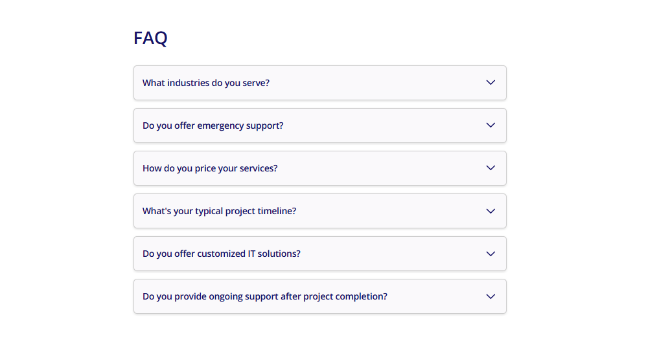The width and height of the screenshot is (646, 350).
Task: Open 'What's your typical project timeline?' item
Action: tap(319, 211)
